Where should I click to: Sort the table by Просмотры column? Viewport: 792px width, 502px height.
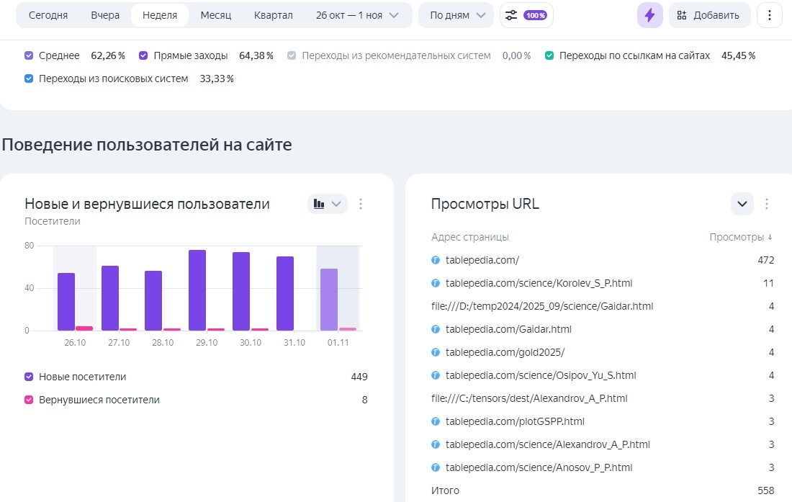[x=741, y=237]
